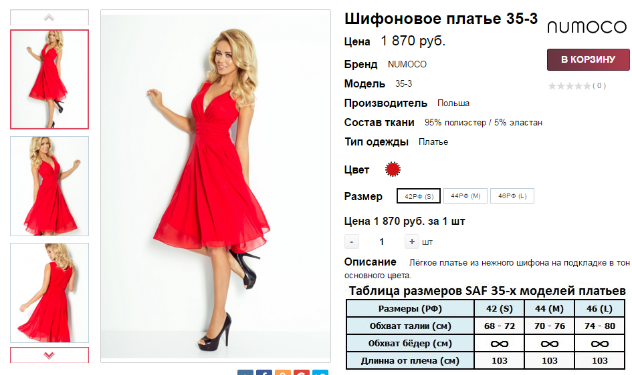Show previous thumbnails with up chevron
632x375 pixels.
pos(49,17)
